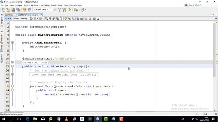Screen dimensions: 218x122
Task: Open the default config combo box
Action: click(x=45, y=9)
